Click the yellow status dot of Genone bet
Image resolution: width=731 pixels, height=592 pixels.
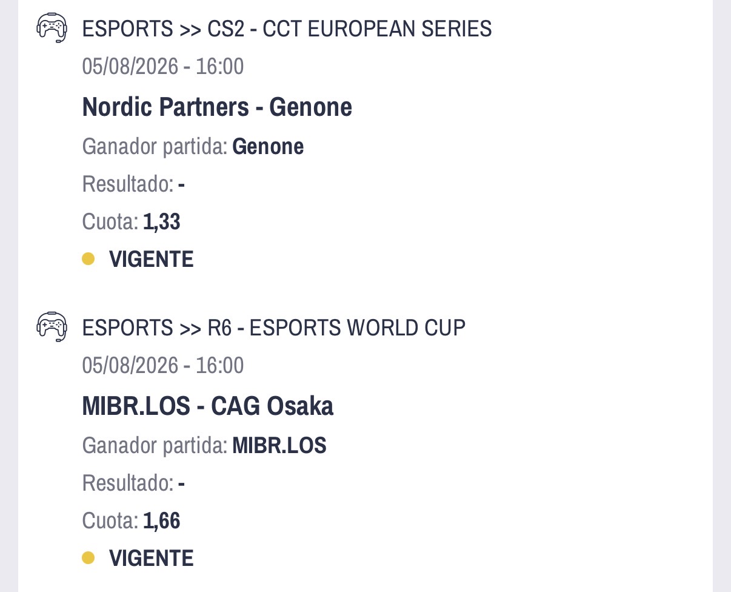[x=88, y=259]
